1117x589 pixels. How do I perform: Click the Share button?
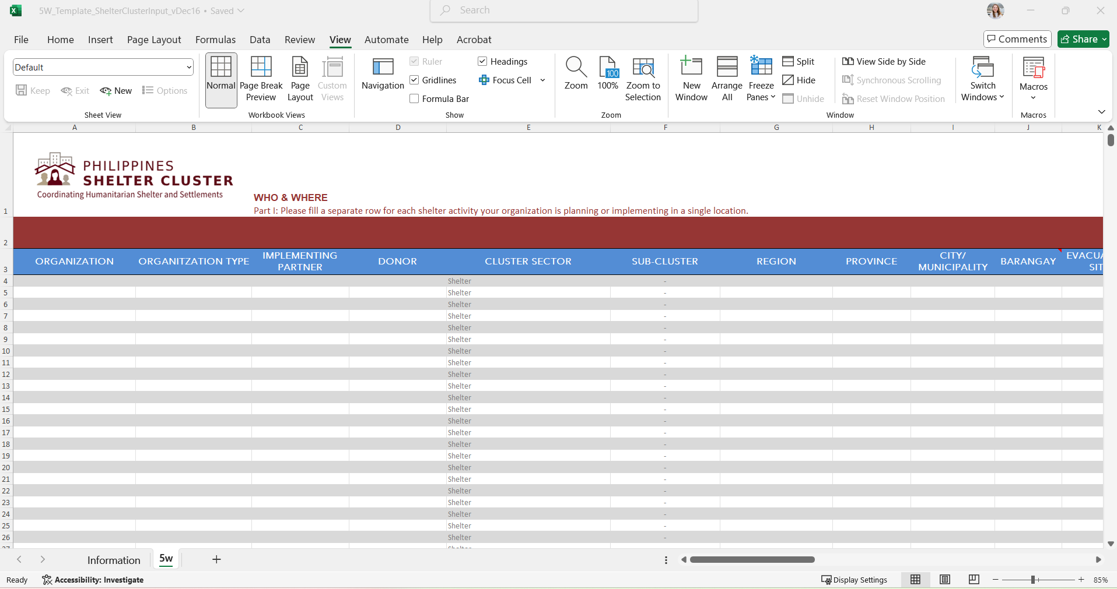(x=1079, y=39)
